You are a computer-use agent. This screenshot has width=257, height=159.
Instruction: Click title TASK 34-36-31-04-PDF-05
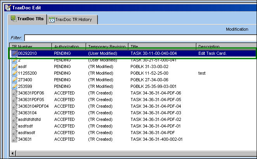point(156,100)
